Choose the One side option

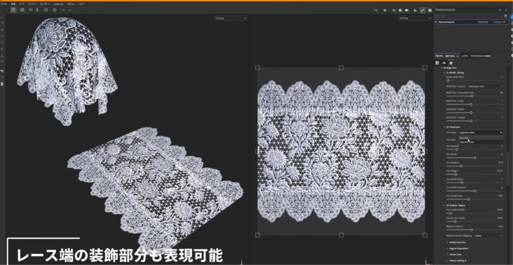coord(481,138)
